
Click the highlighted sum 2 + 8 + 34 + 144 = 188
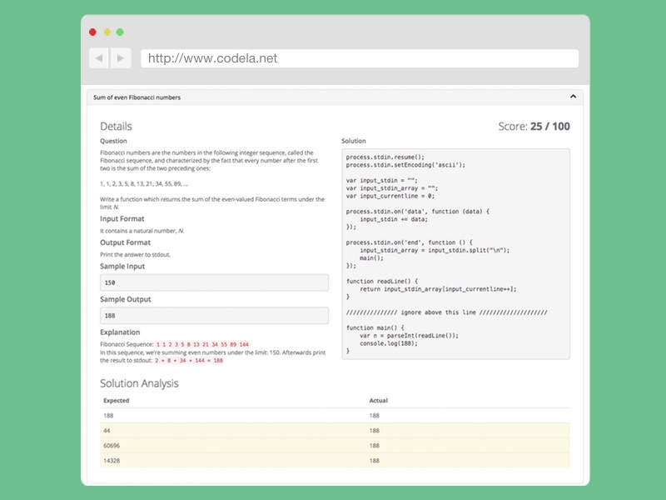coord(189,361)
